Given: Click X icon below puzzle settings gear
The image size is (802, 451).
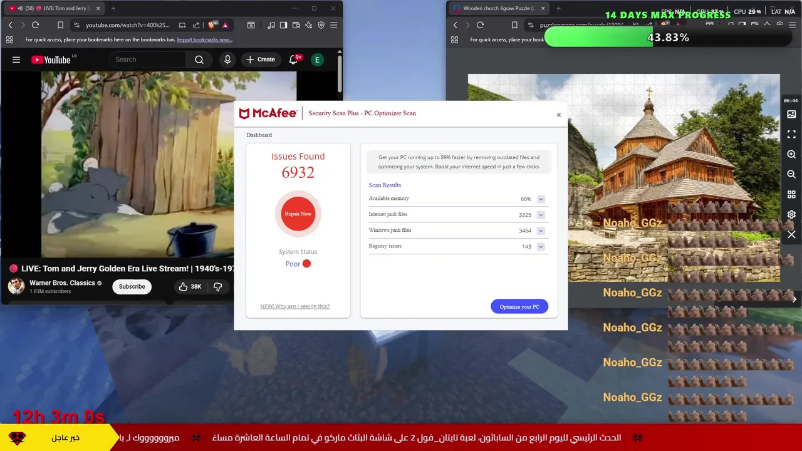Looking at the screenshot, I should 791,234.
